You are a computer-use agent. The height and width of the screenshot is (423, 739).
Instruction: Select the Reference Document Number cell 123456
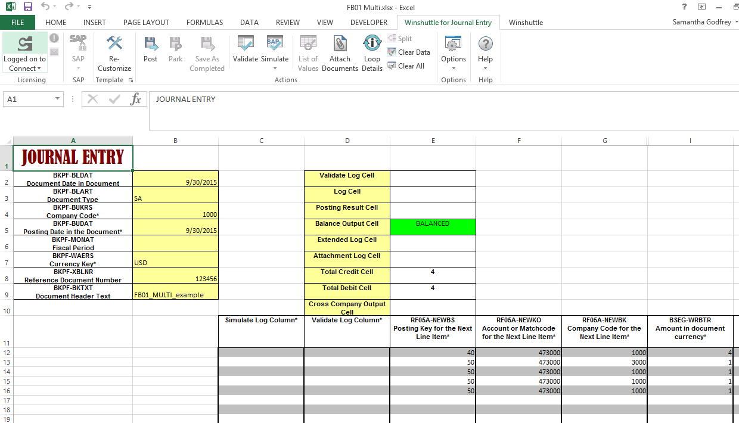click(176, 275)
